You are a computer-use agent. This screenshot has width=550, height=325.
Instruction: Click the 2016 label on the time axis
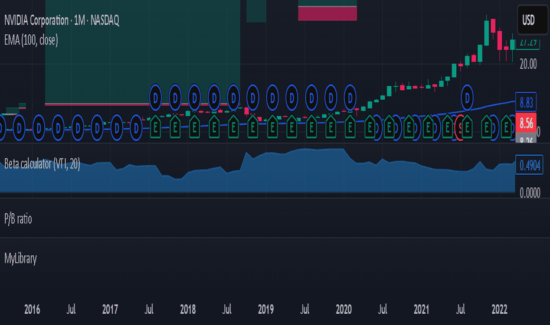point(32,310)
